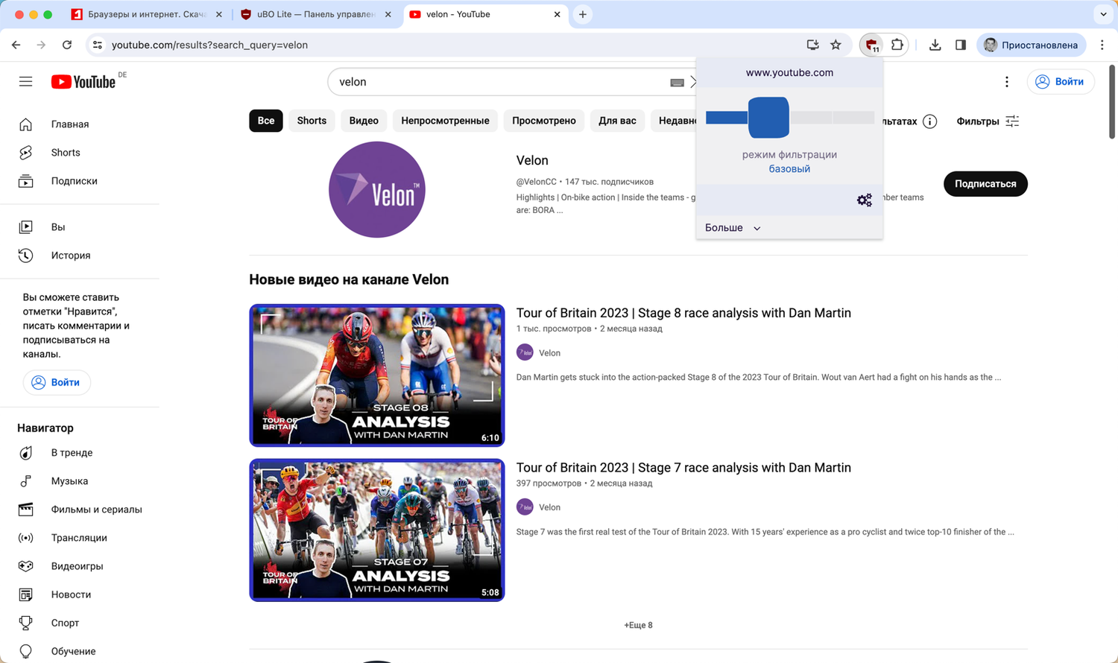Viewport: 1118px width, 663px height.
Task: Open the Chrome three-dot menu
Action: point(1102,45)
